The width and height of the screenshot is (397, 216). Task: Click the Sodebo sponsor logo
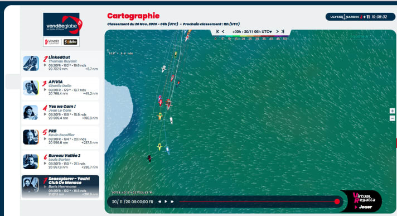click(70, 42)
